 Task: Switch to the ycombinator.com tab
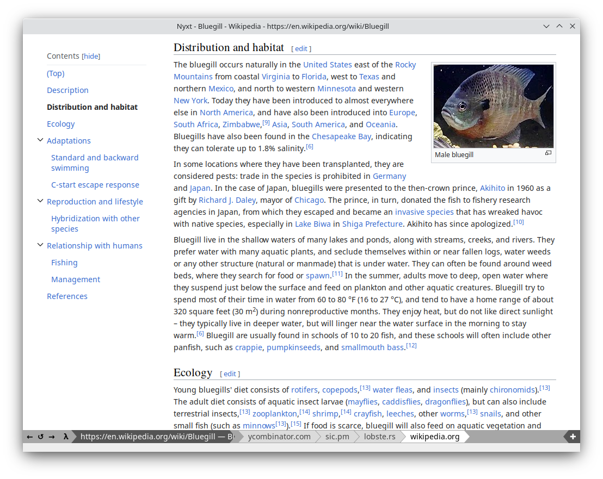coord(279,437)
